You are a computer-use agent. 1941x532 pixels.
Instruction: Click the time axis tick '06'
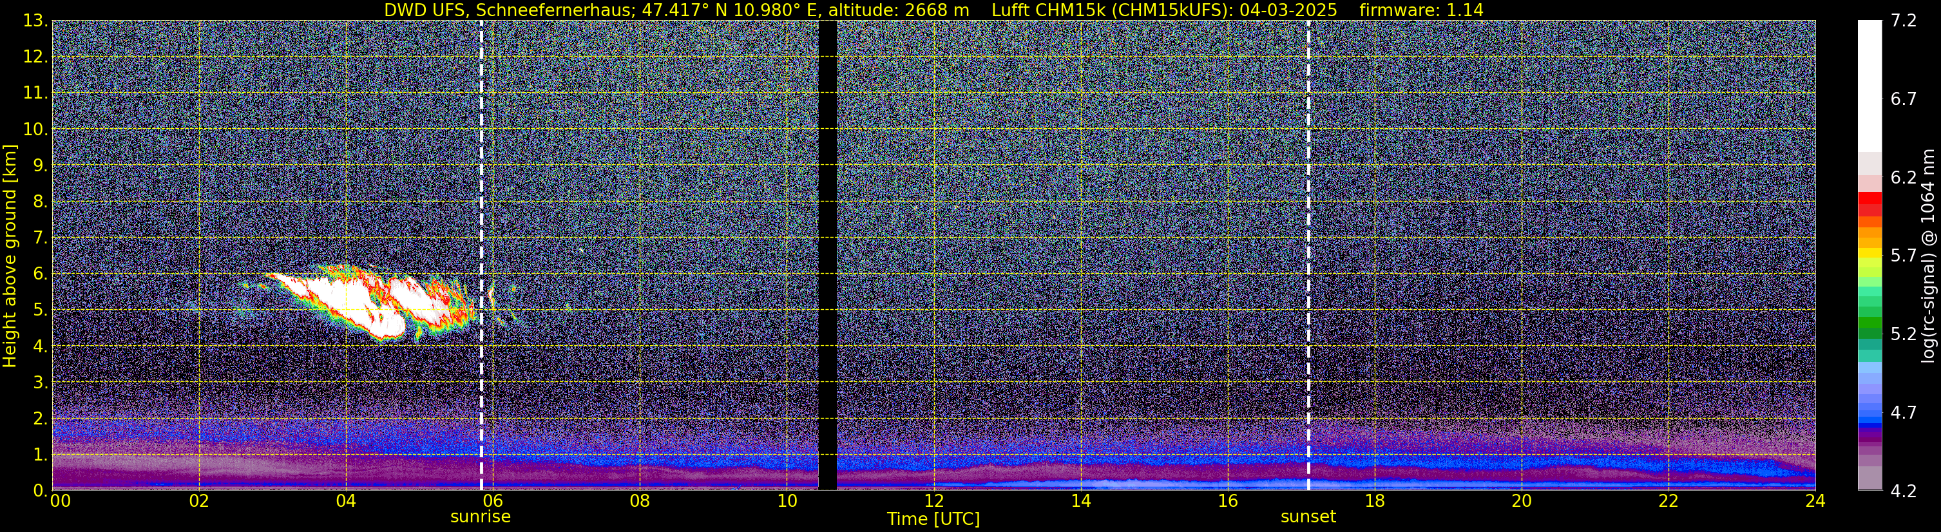493,501
